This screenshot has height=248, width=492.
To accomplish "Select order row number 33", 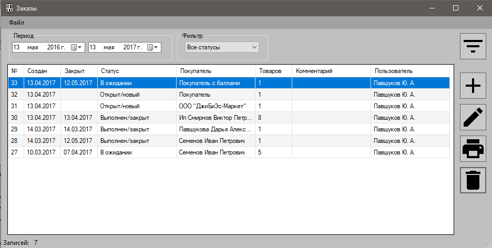I will pyautogui.click(x=229, y=83).
